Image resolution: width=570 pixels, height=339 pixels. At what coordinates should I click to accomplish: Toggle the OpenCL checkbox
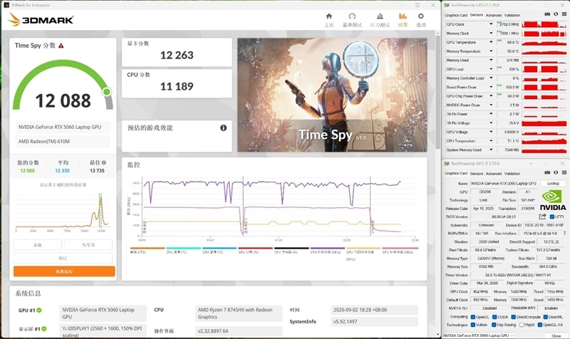[473, 317]
